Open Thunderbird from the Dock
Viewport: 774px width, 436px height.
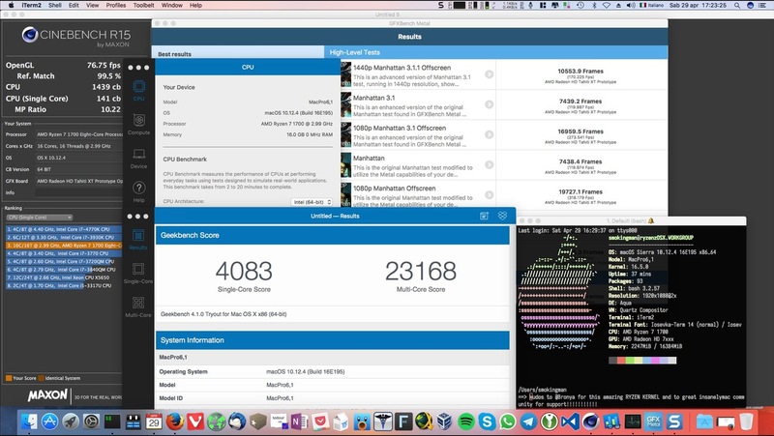coord(237,421)
